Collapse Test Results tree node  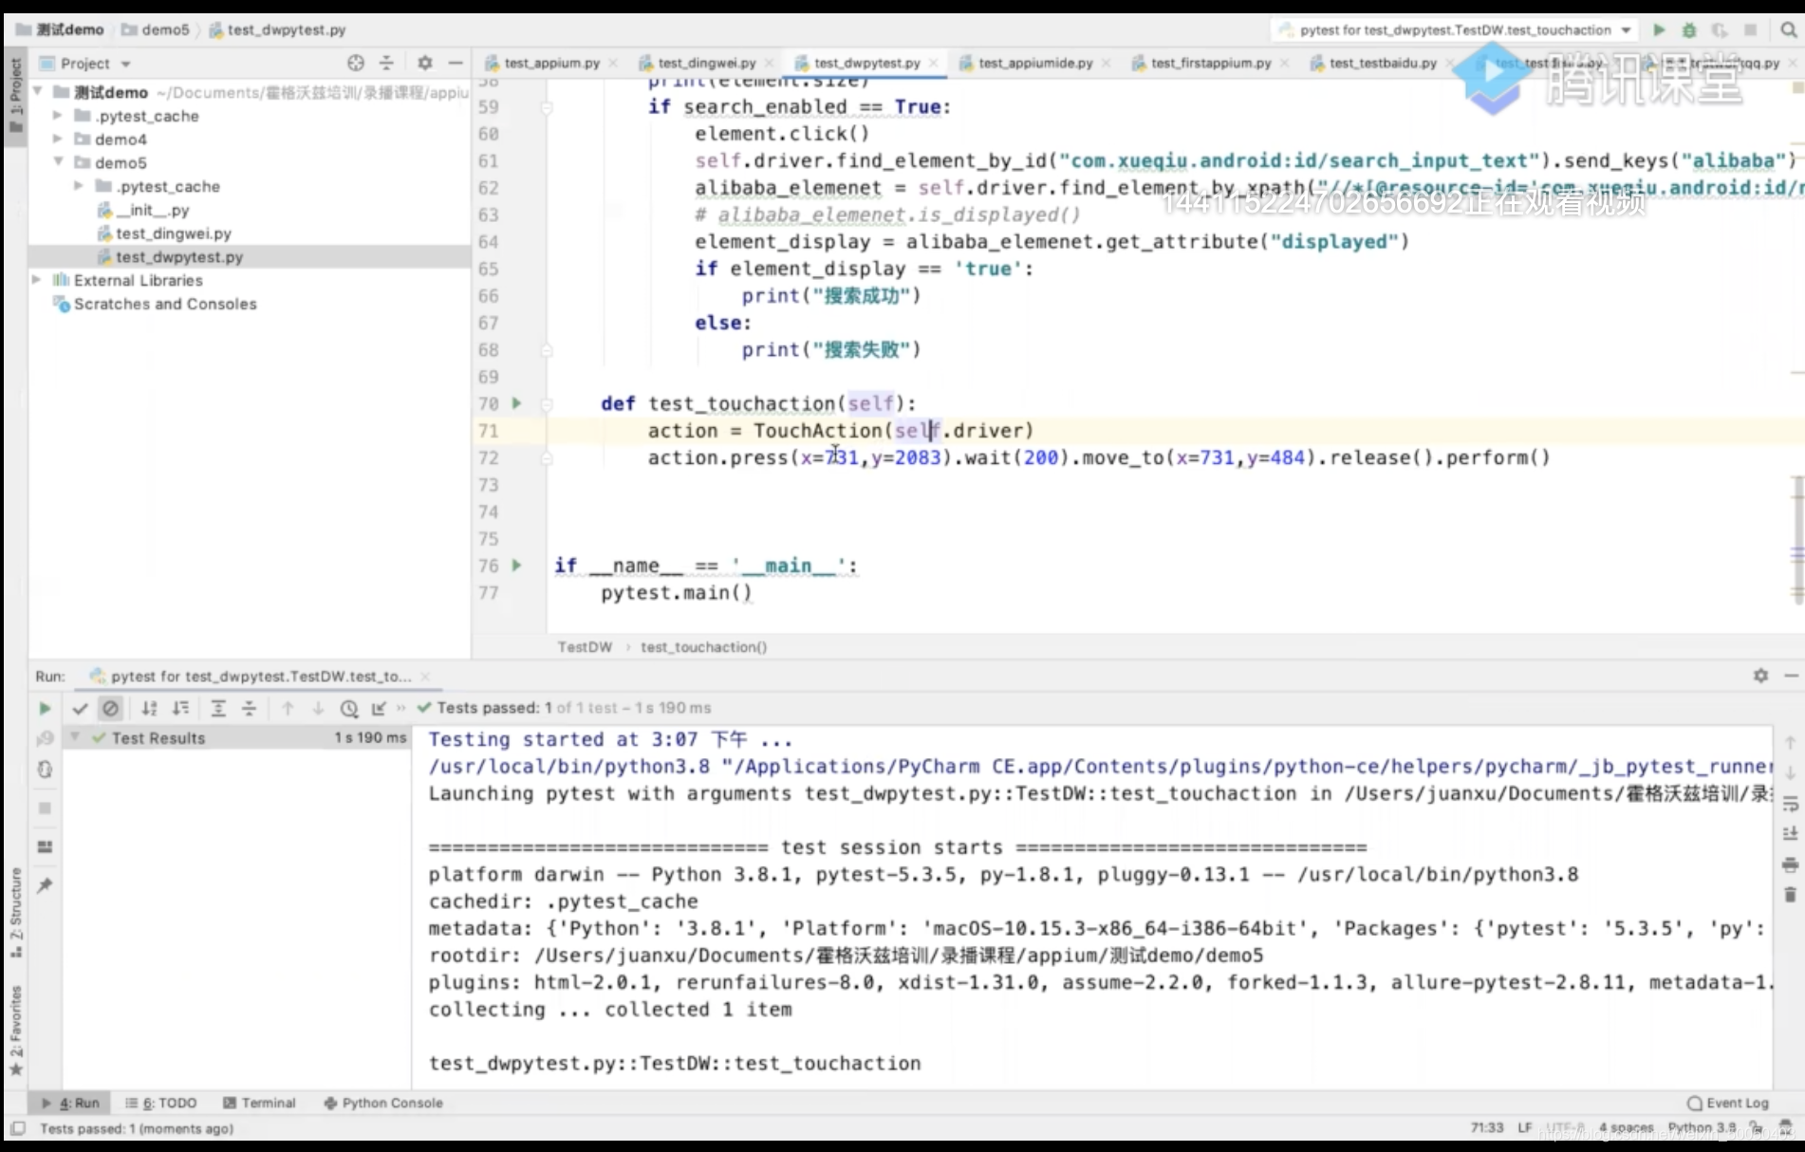(x=75, y=737)
